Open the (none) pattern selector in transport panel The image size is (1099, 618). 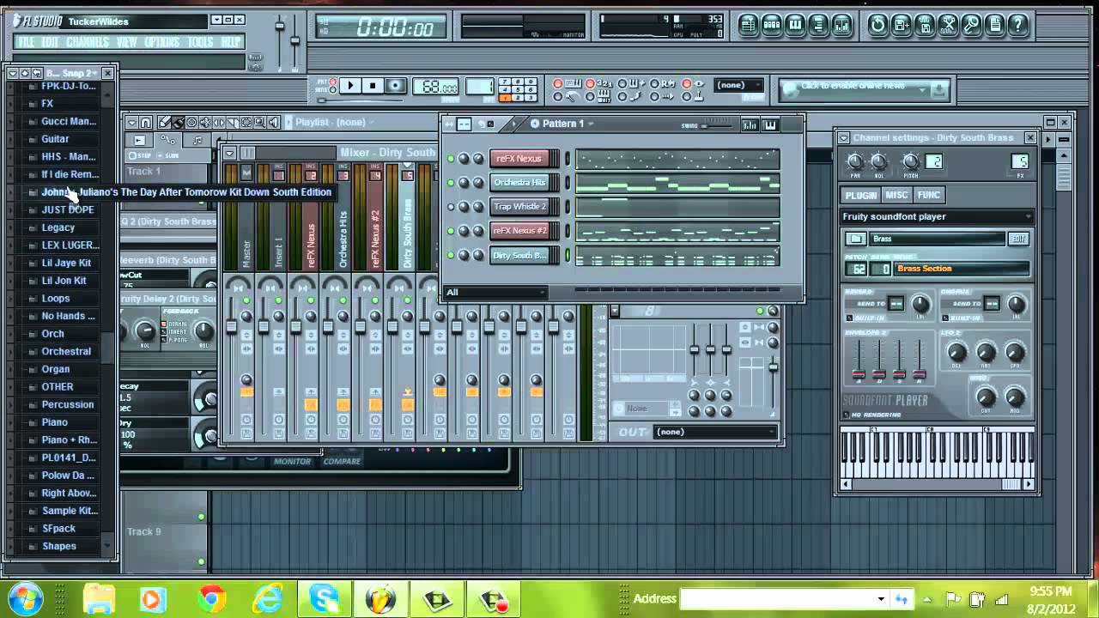click(x=738, y=85)
